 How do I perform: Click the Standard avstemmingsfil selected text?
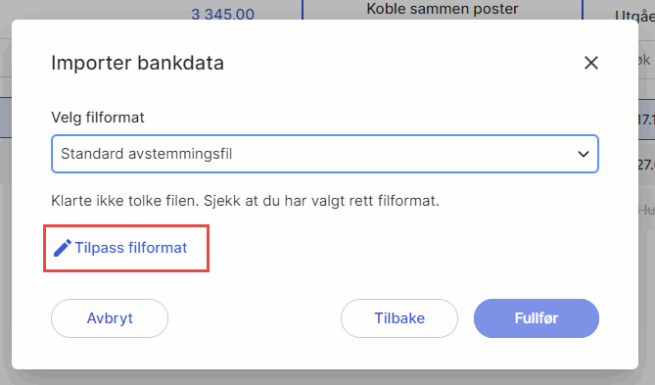coord(146,154)
